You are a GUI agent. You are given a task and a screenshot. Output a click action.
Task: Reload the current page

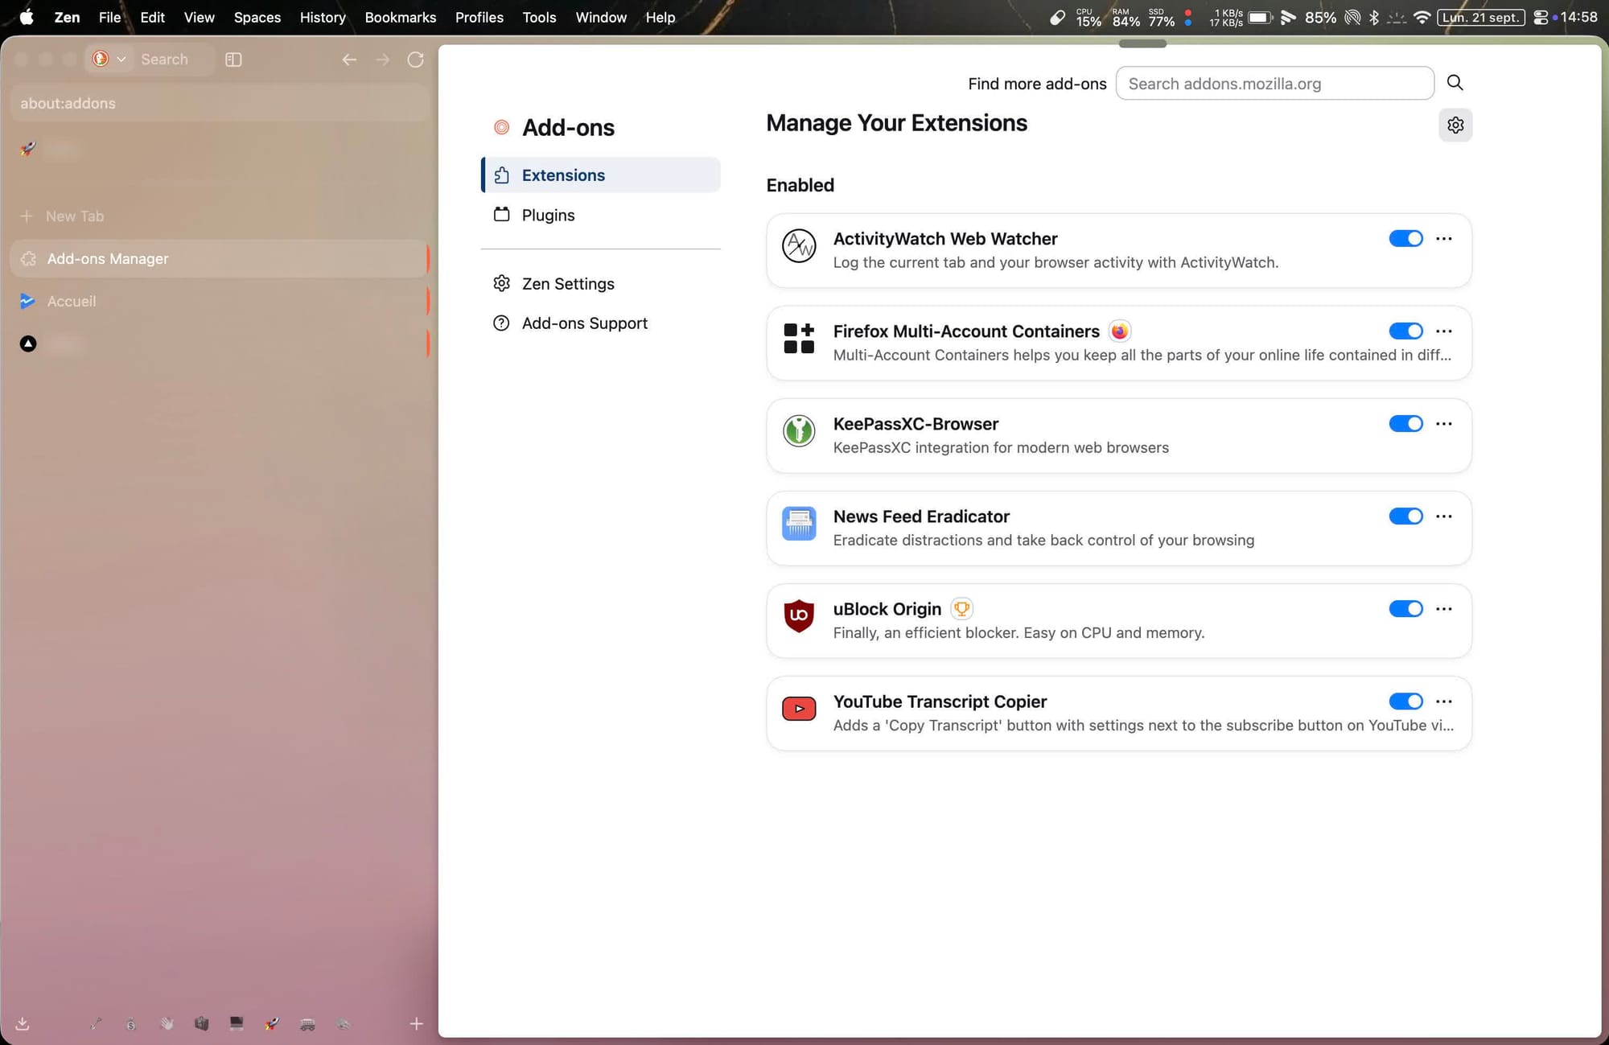(x=415, y=60)
